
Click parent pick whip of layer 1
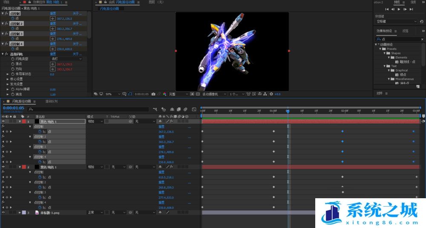(x=131, y=122)
